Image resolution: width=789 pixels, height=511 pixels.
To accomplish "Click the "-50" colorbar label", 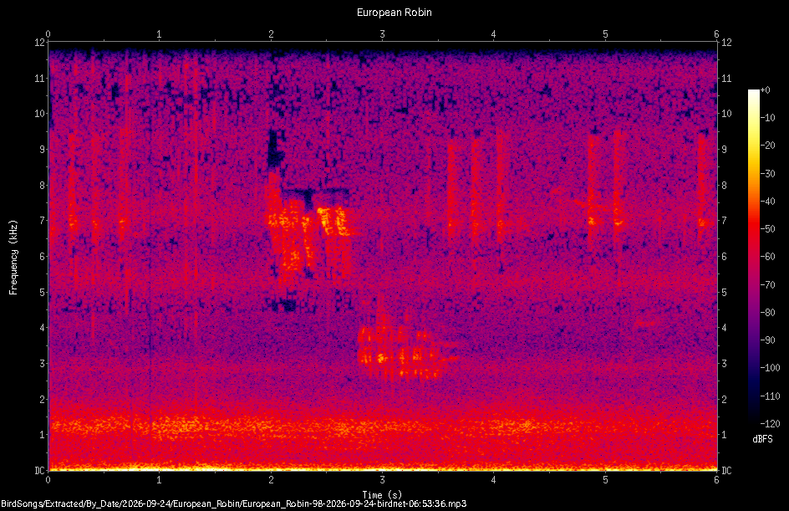I will point(767,229).
